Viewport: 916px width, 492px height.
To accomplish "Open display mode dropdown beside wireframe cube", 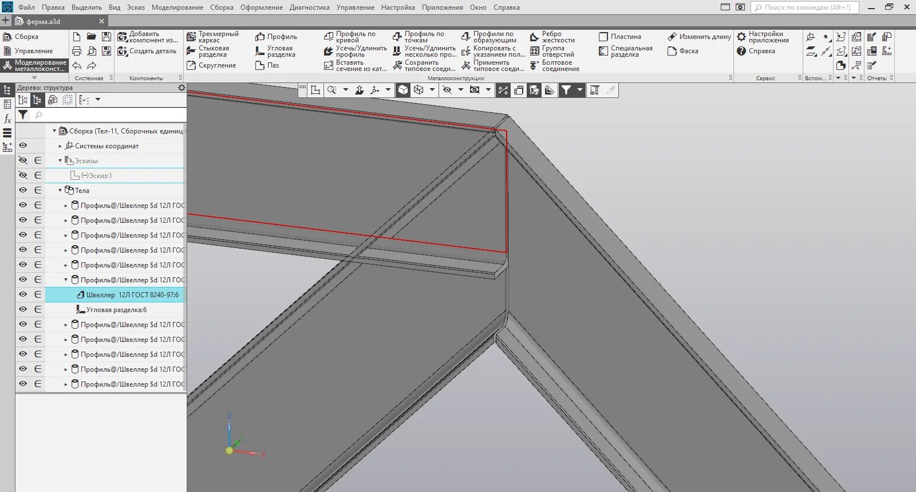I will point(432,90).
